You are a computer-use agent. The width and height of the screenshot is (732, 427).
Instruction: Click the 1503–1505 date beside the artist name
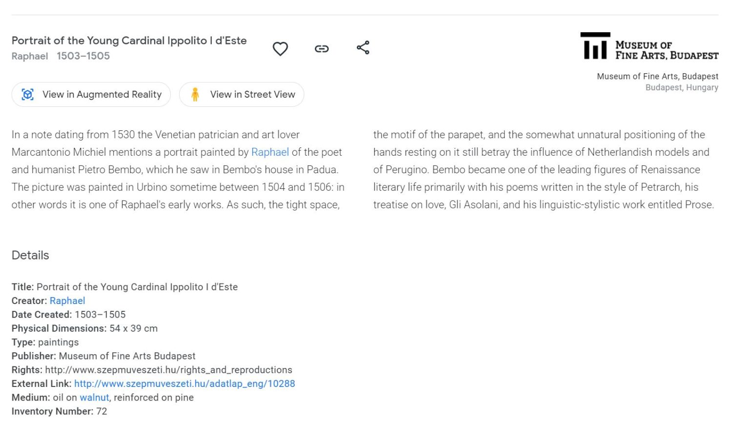pyautogui.click(x=83, y=56)
